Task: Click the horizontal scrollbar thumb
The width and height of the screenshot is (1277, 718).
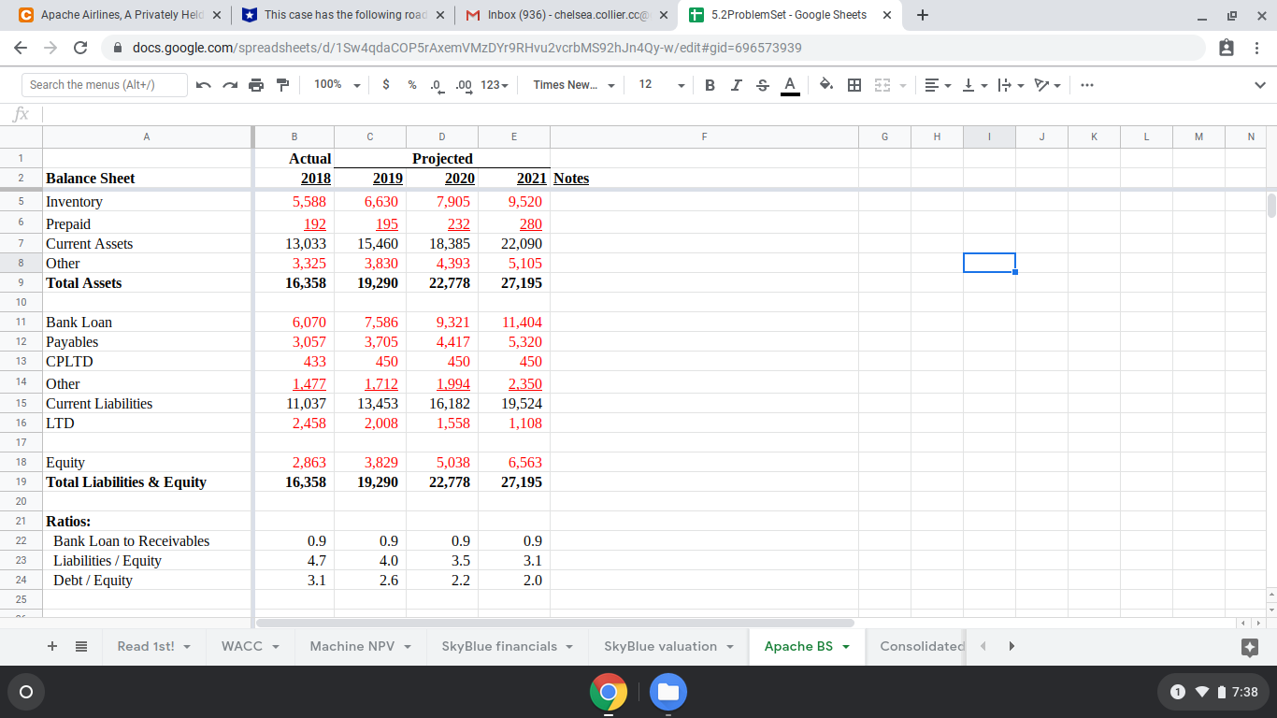Action: pyautogui.click(x=554, y=623)
